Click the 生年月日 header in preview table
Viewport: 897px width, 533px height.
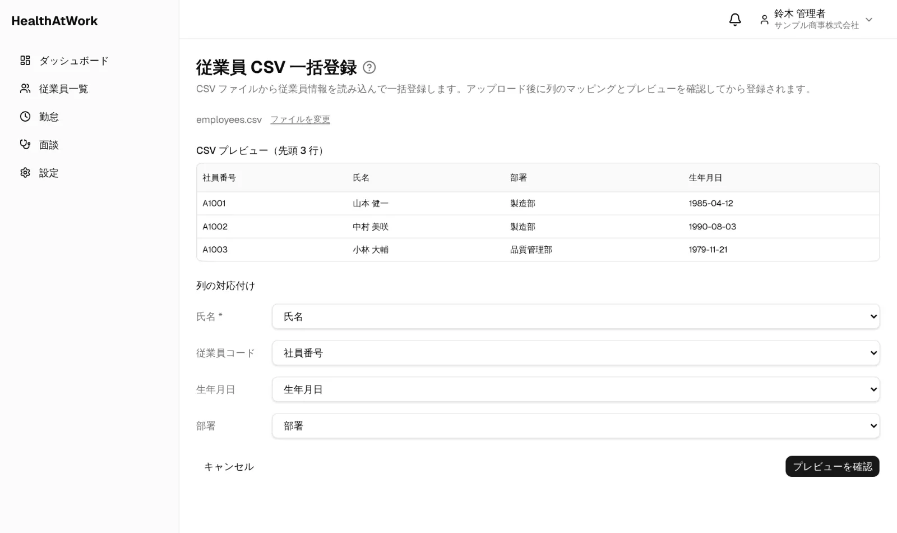coord(705,178)
